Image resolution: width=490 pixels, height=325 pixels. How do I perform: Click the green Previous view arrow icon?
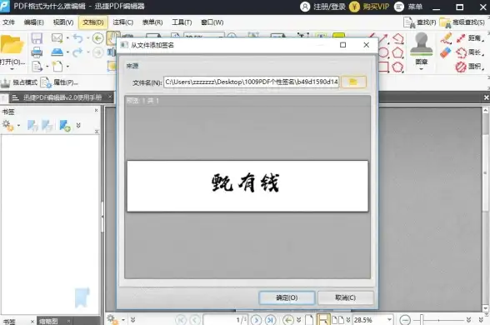click(x=98, y=38)
